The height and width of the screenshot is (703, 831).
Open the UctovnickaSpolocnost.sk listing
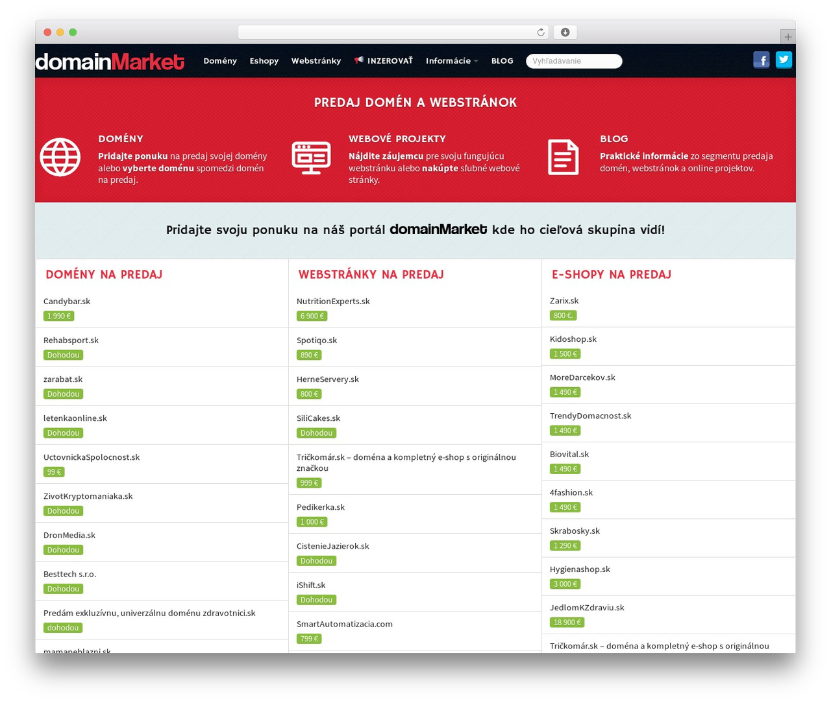click(92, 457)
